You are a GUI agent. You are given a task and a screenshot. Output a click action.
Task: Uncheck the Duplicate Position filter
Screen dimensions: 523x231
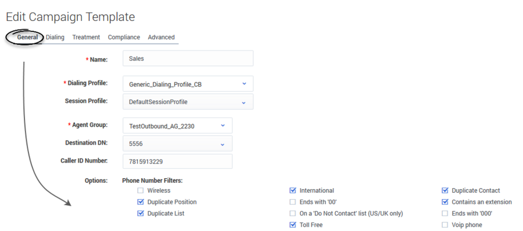(x=141, y=202)
